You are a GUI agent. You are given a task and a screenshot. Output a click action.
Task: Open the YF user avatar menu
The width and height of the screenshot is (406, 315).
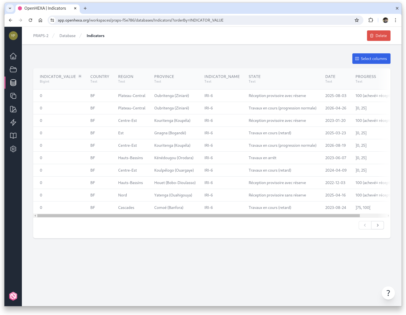pyautogui.click(x=13, y=36)
